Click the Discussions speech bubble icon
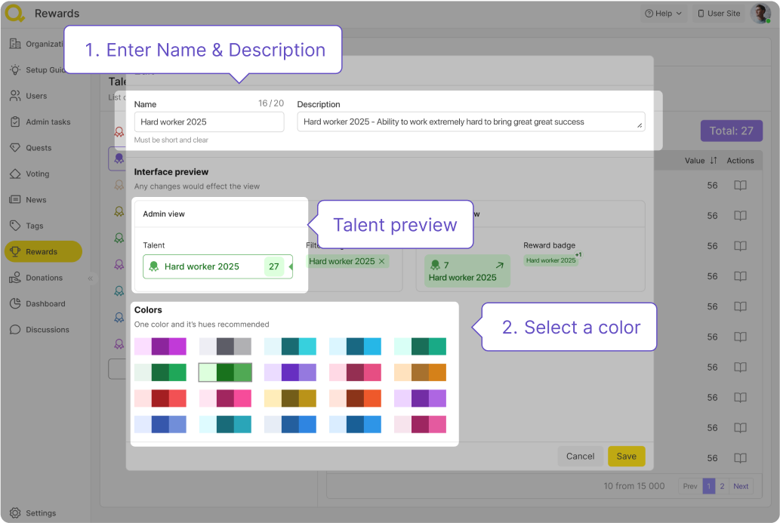Image resolution: width=780 pixels, height=523 pixels. (15, 330)
